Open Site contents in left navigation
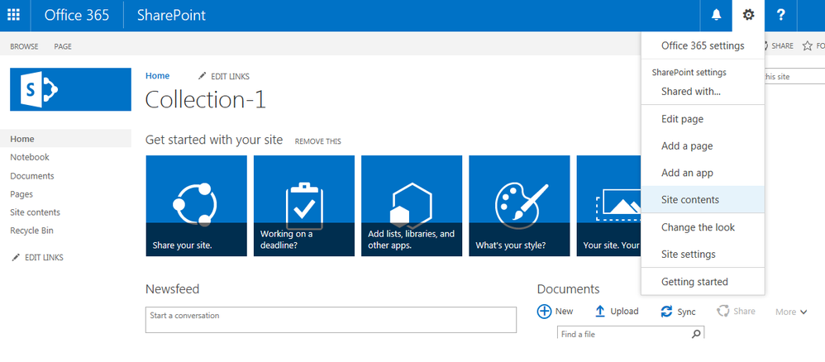The width and height of the screenshot is (825, 362). 36,212
